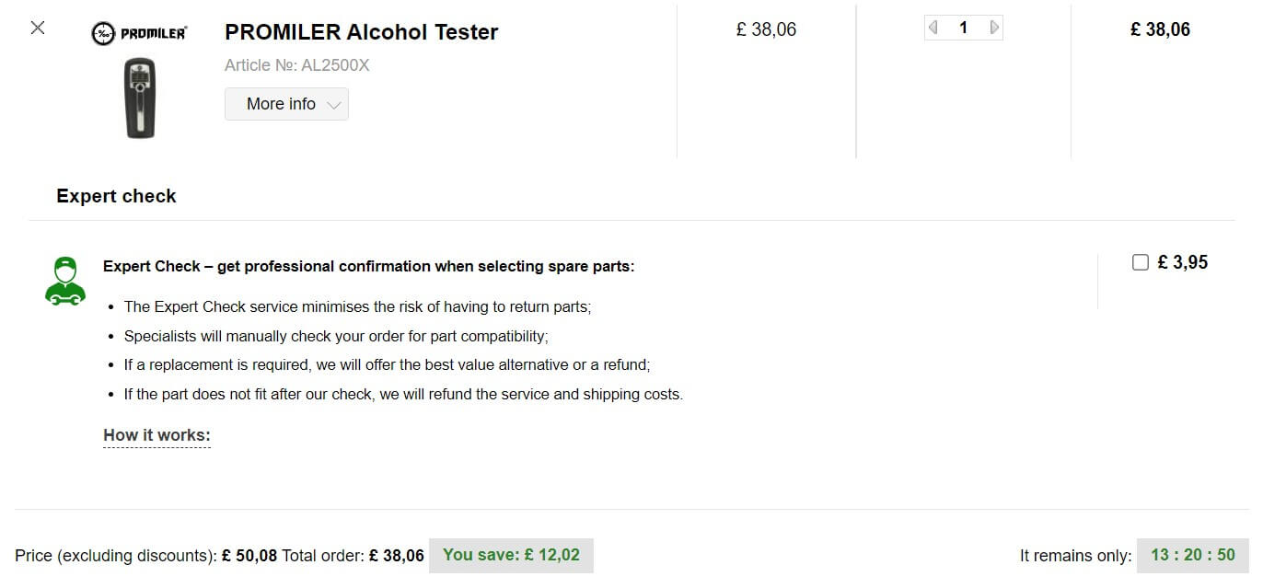Remove the PROMILER Alcohol Tester from cart
The width and height of the screenshot is (1263, 588).
38,28
